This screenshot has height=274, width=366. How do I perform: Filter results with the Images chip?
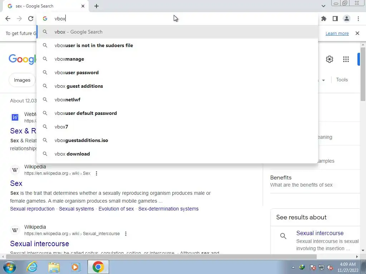click(x=22, y=80)
